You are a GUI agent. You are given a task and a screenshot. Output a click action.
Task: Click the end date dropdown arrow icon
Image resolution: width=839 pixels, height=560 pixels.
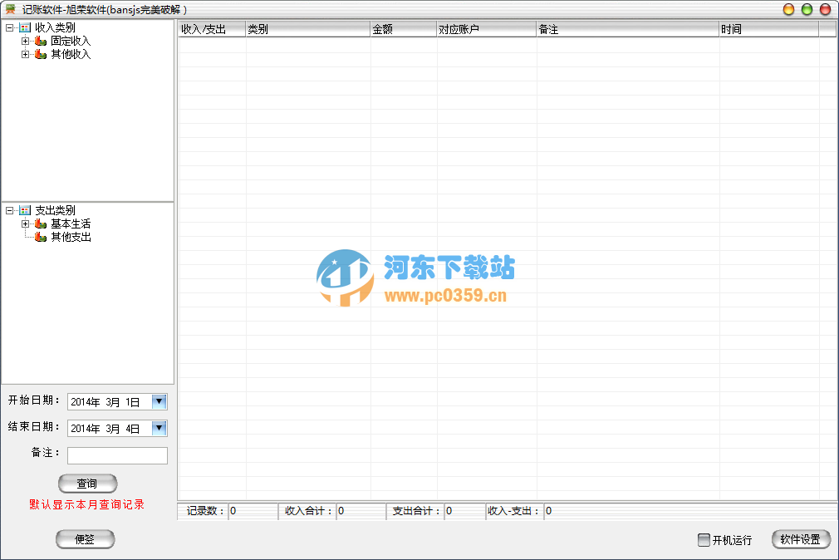(x=160, y=428)
